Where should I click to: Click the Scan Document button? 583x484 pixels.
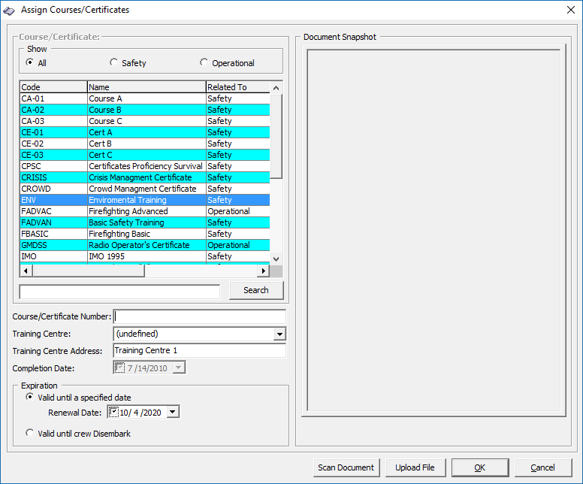(346, 467)
